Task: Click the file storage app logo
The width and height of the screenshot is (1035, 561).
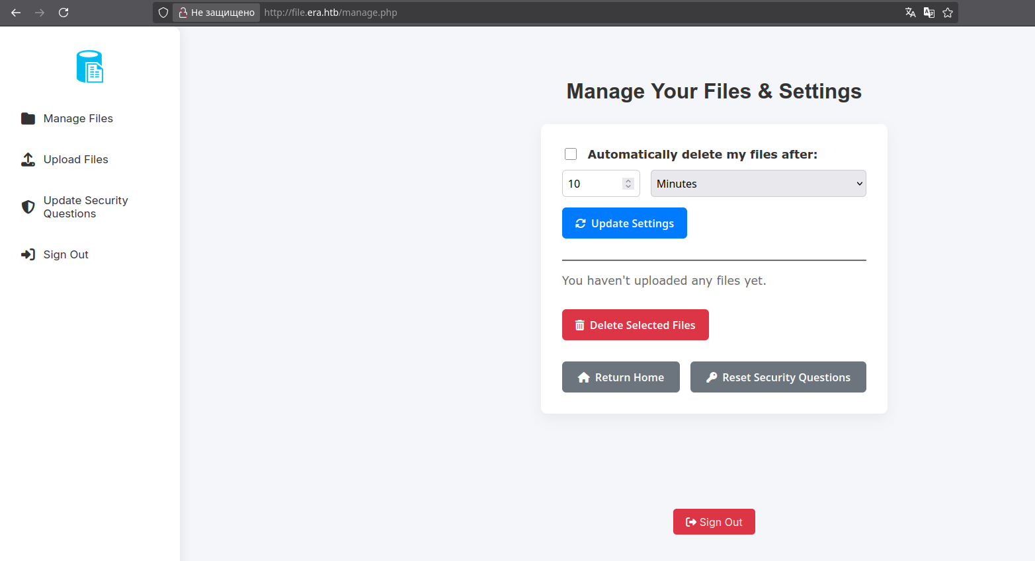Action: (89, 65)
